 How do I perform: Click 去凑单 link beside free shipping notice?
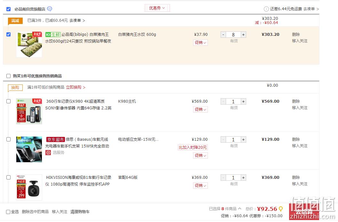click(311, 9)
